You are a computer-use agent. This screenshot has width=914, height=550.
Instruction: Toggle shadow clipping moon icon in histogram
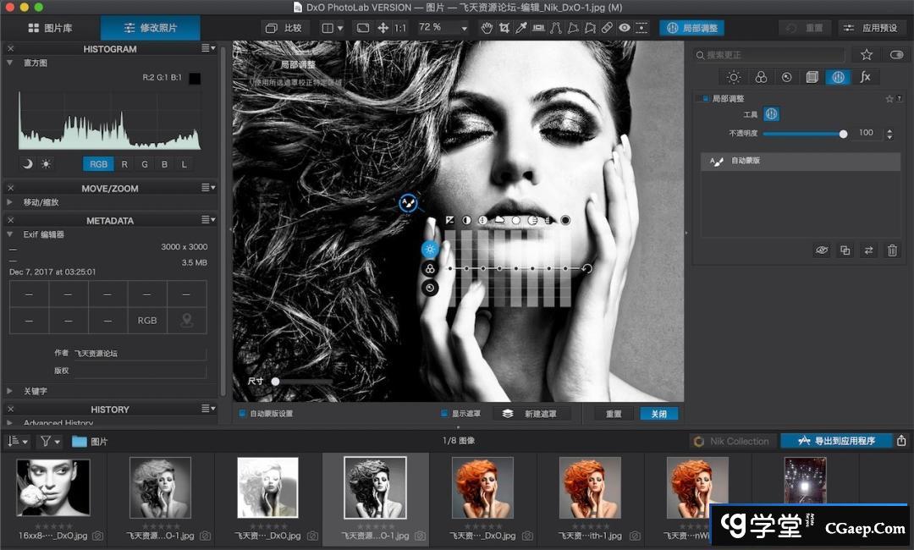(27, 164)
